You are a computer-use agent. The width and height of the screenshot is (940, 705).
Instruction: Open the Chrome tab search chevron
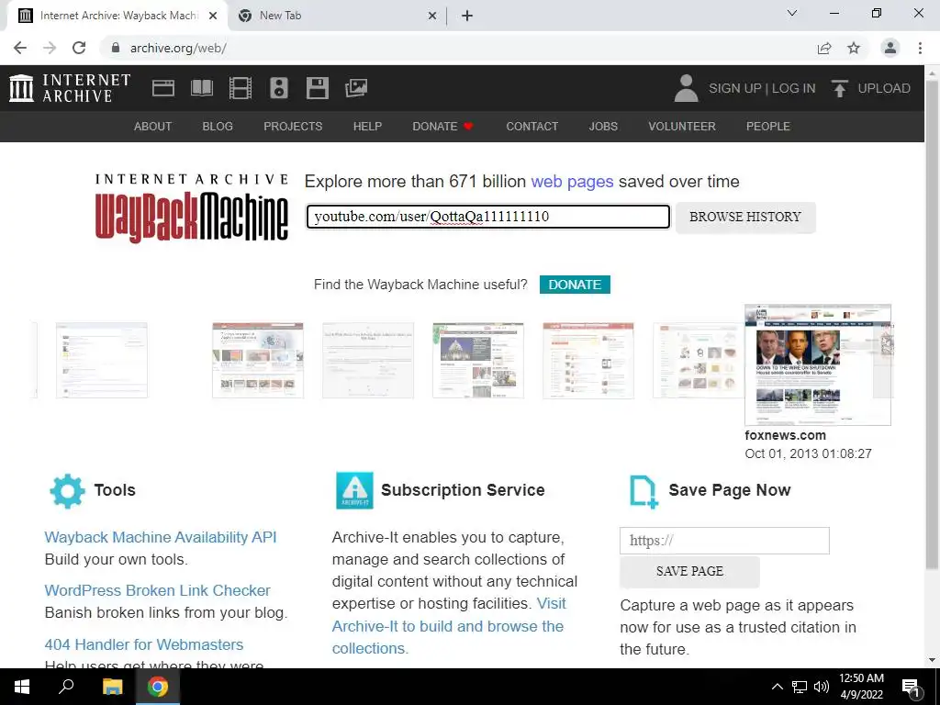792,13
